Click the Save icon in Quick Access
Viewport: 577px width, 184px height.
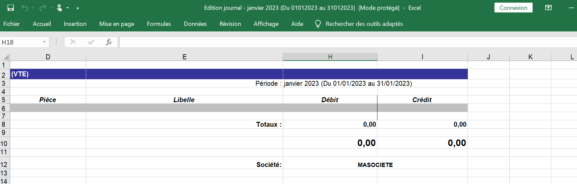(11, 8)
